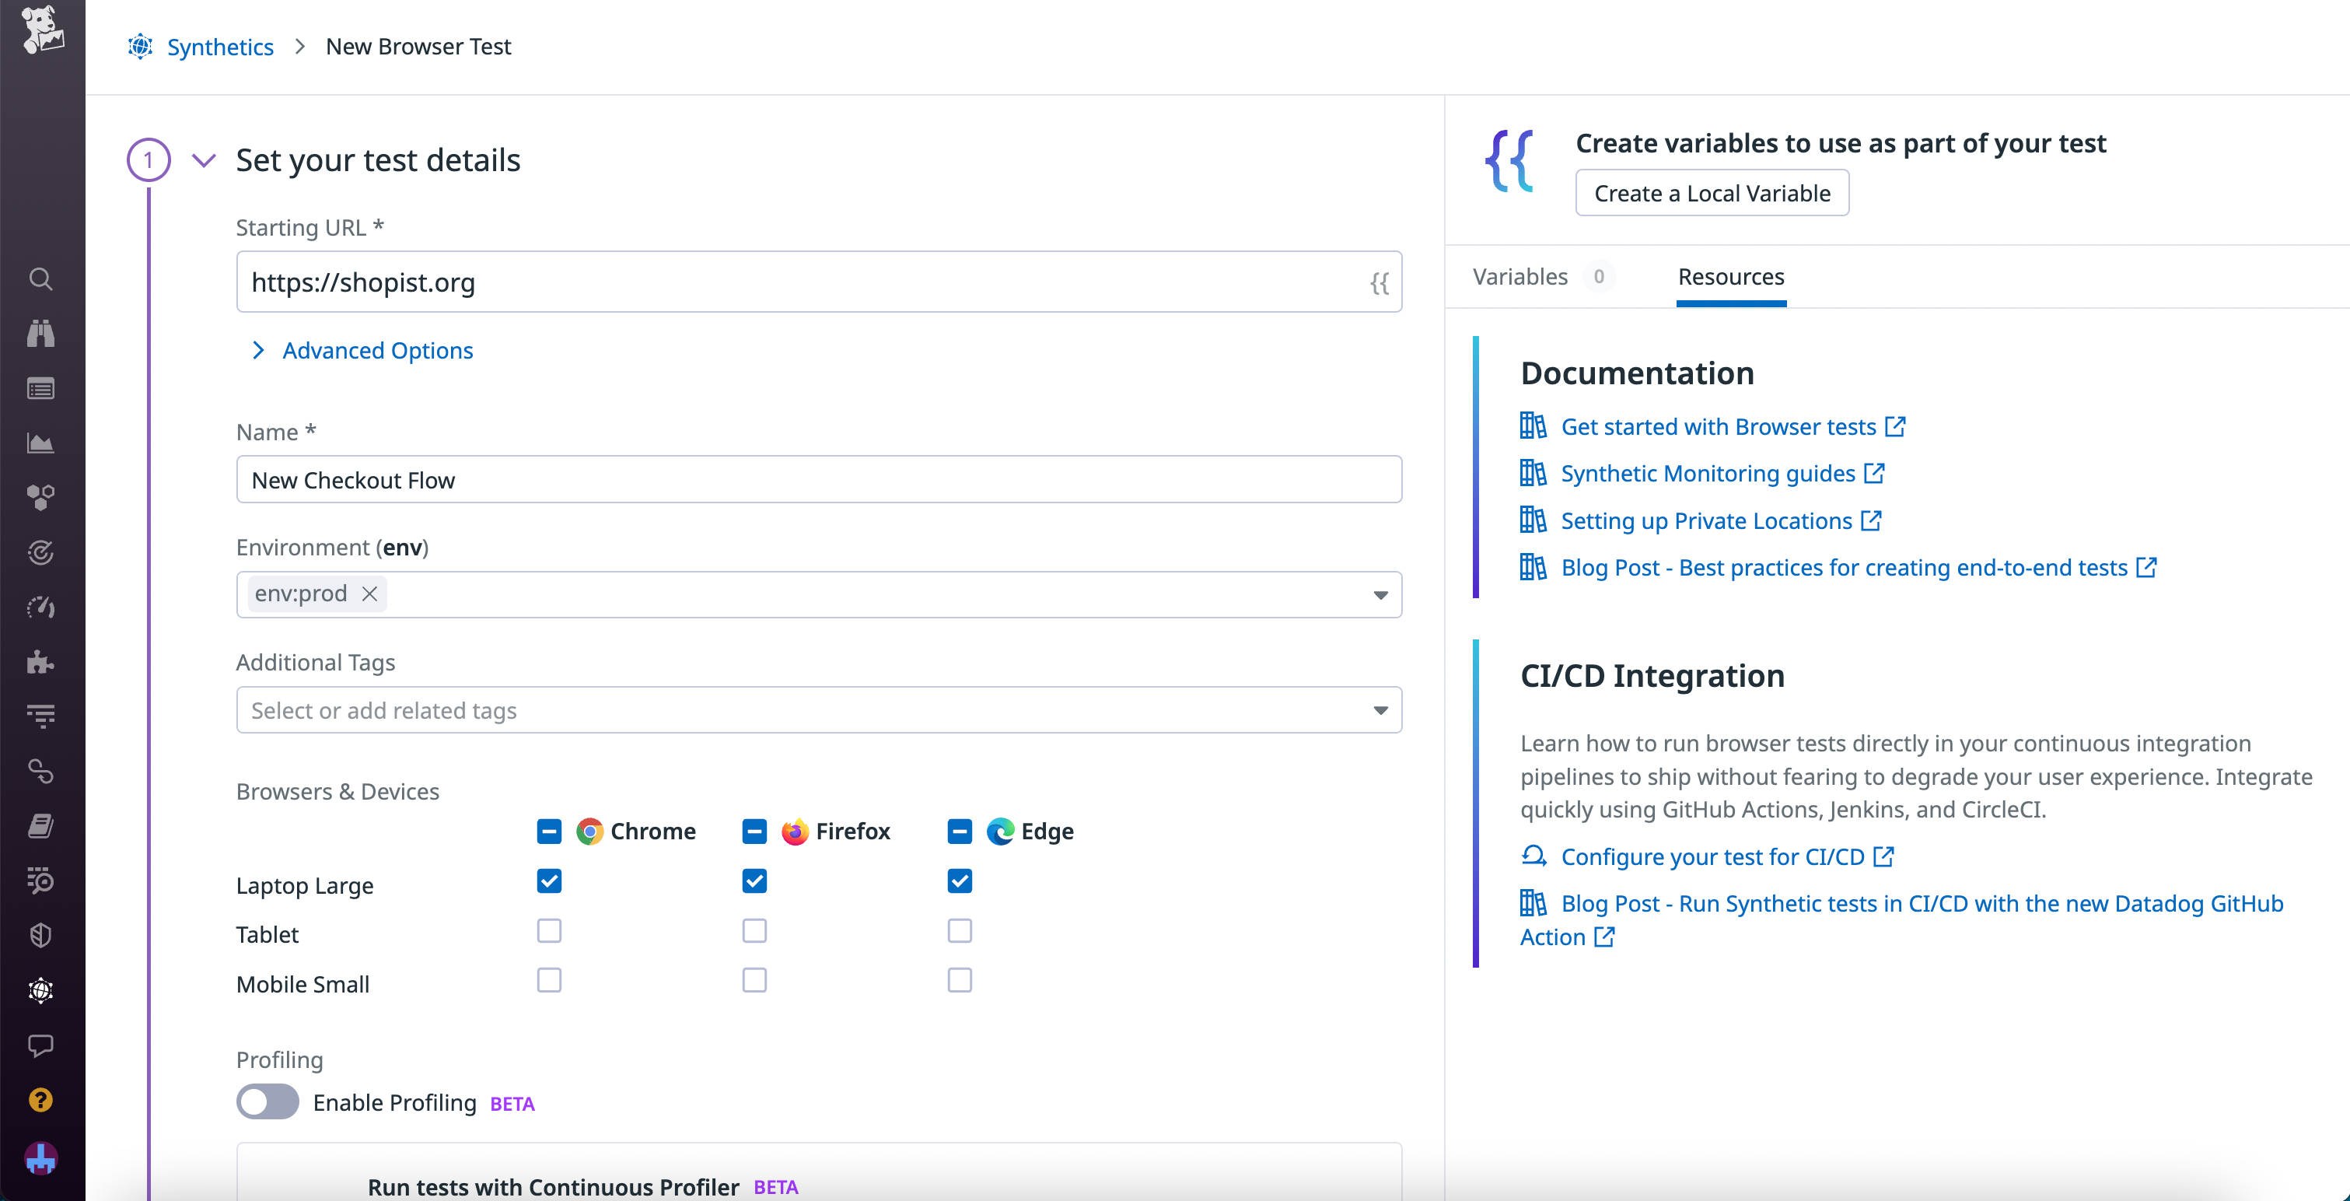
Task: Select the Resources tab
Action: pos(1730,276)
